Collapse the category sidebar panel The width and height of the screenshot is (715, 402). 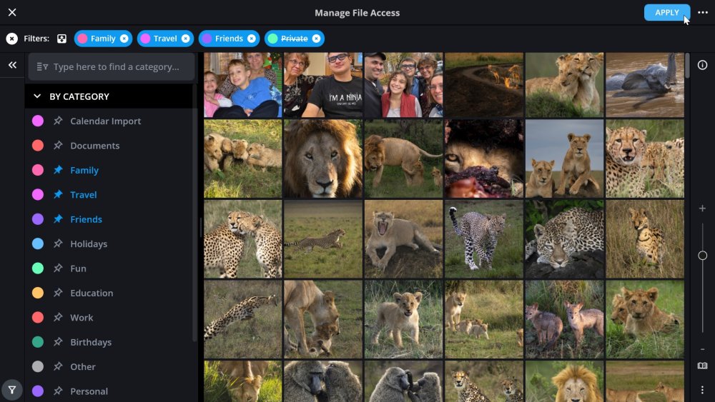click(x=12, y=65)
